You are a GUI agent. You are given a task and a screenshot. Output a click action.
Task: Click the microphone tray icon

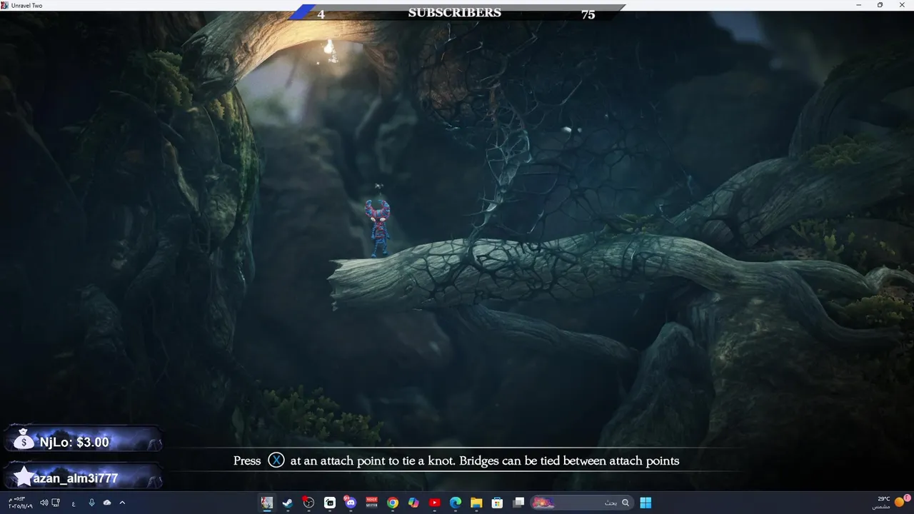pos(91,503)
